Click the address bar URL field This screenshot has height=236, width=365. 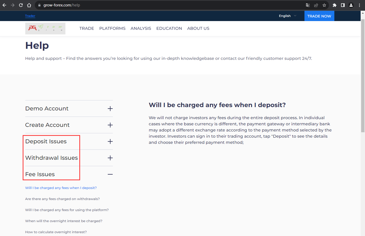pos(170,5)
